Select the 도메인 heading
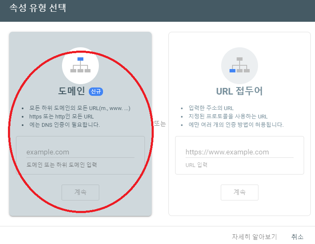The width and height of the screenshot is (315, 244). tap(71, 91)
